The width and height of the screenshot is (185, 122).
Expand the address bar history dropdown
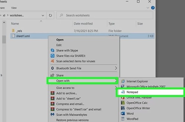tap(43, 15)
